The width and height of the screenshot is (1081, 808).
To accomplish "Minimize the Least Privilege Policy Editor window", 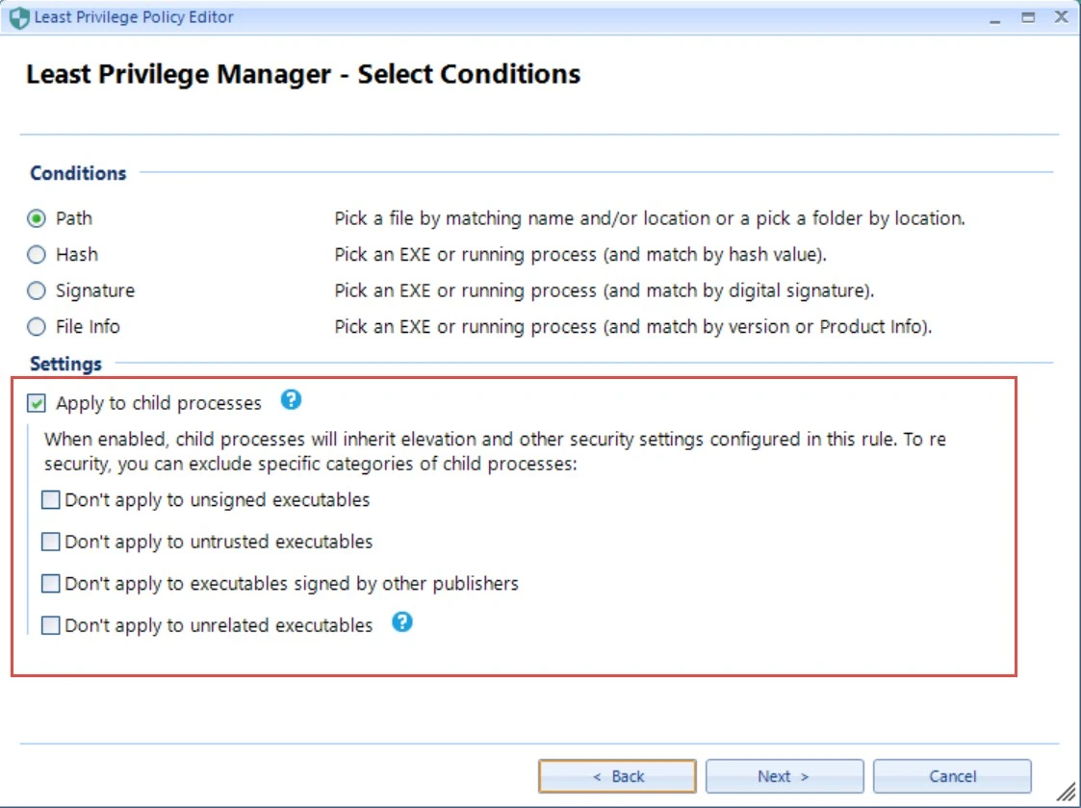I will pos(993,17).
